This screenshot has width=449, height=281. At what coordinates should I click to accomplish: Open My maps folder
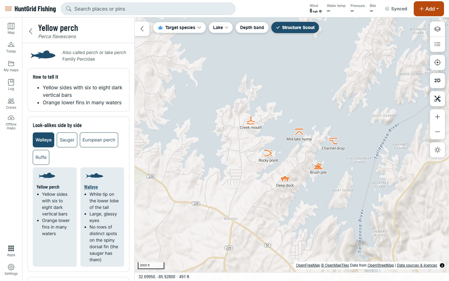[11, 66]
